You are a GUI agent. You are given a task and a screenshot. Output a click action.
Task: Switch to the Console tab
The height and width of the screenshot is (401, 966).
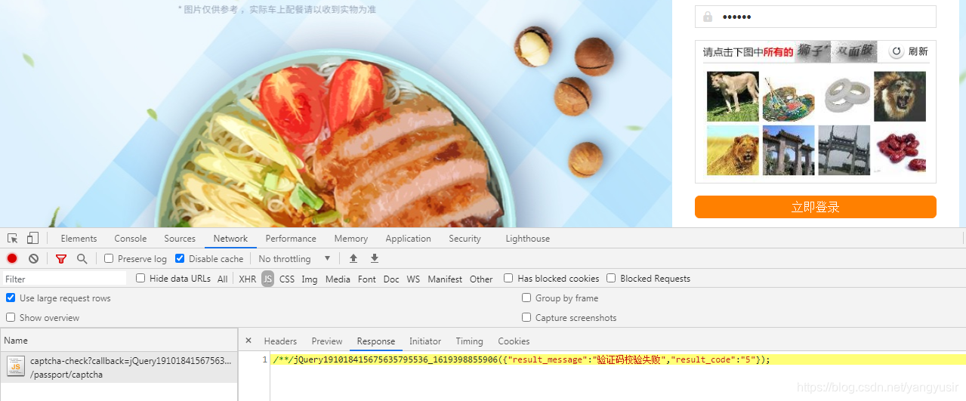tap(131, 239)
